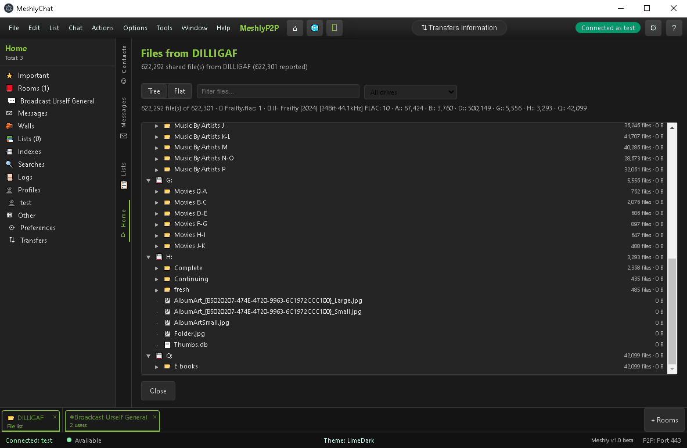687x448 pixels.
Task: Click the Available status indicator
Action: pos(84,440)
